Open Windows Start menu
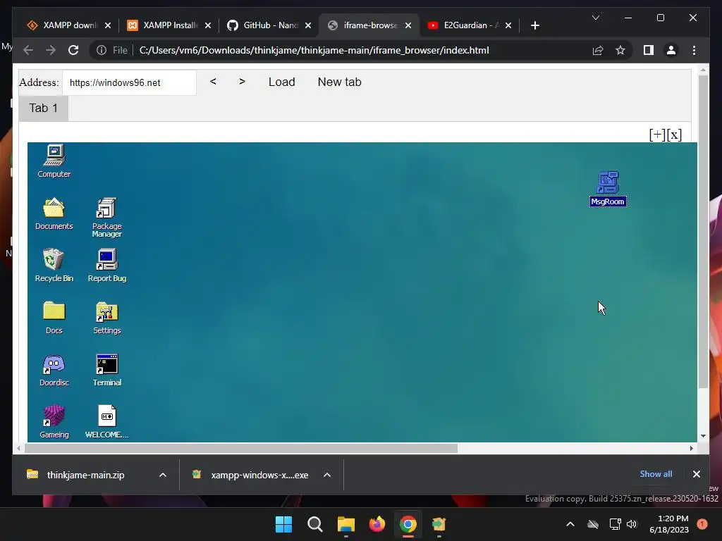 pyautogui.click(x=283, y=524)
